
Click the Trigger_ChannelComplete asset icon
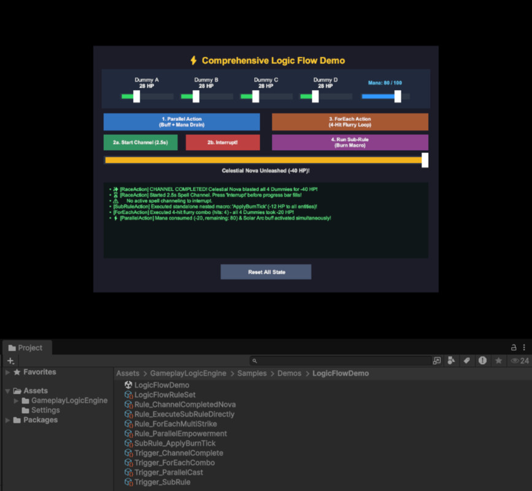(128, 453)
